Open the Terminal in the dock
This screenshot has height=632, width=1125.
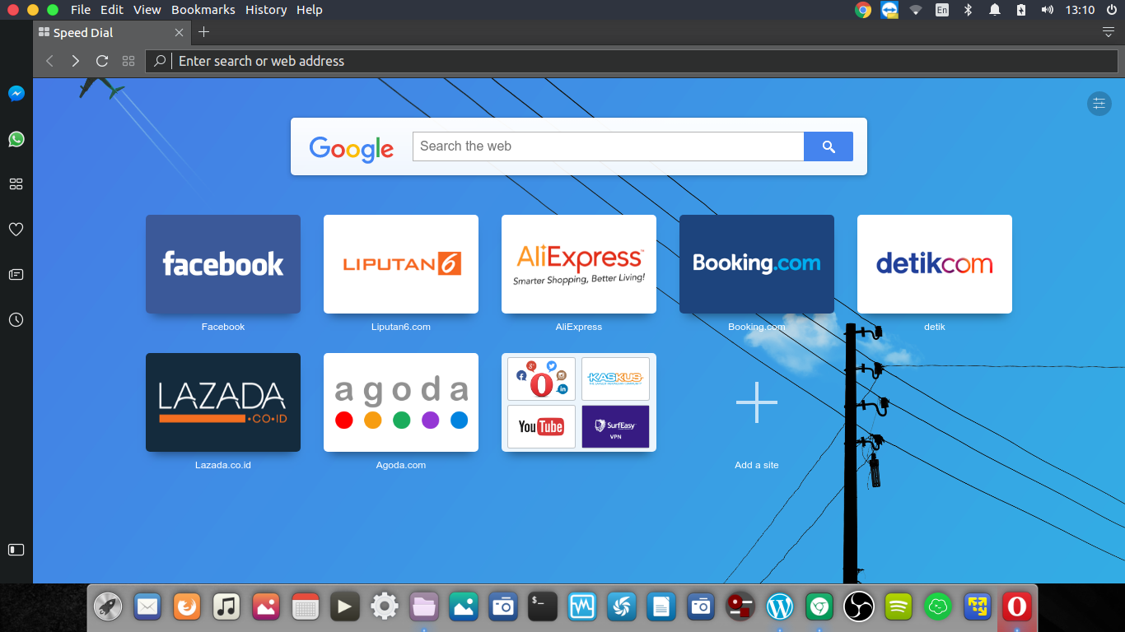543,607
